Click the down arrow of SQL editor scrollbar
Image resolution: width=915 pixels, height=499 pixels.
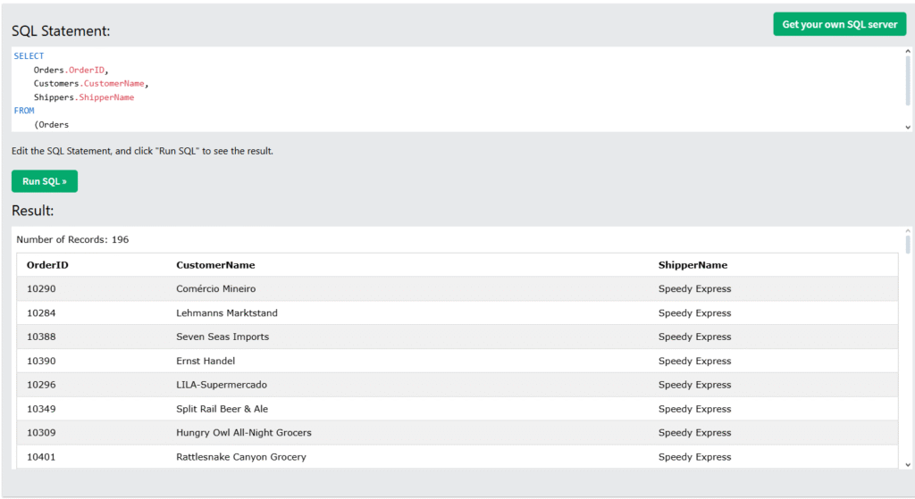pyautogui.click(x=908, y=127)
